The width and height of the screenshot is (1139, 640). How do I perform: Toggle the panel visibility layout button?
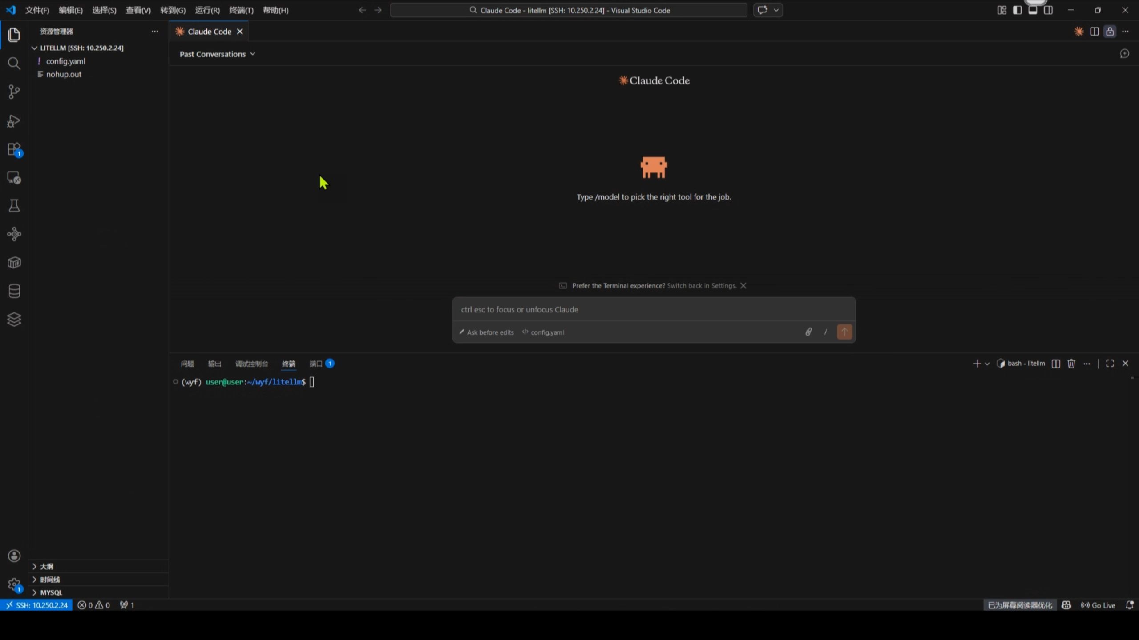point(1033,10)
